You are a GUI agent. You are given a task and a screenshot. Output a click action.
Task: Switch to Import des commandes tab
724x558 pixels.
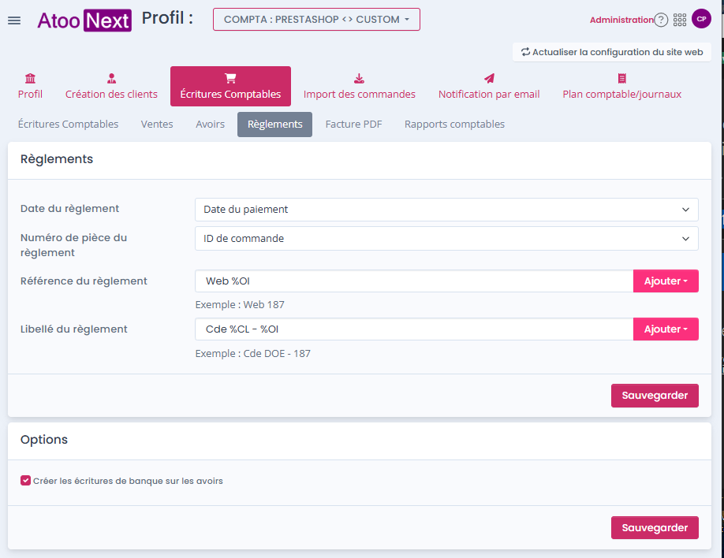[x=359, y=87]
